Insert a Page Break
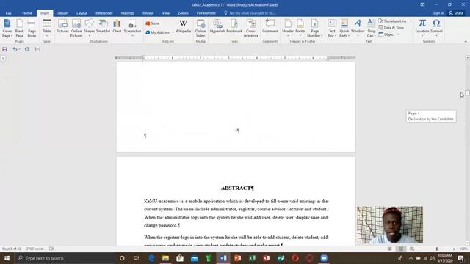Image resolution: width=470 pixels, height=264 pixels. (32, 29)
